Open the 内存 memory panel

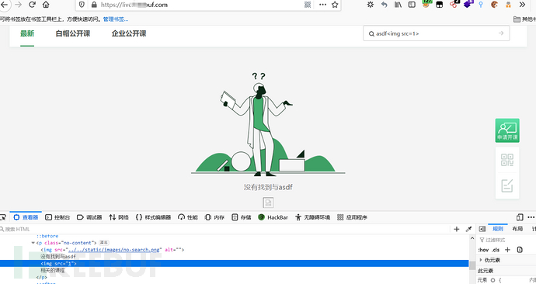(x=214, y=217)
